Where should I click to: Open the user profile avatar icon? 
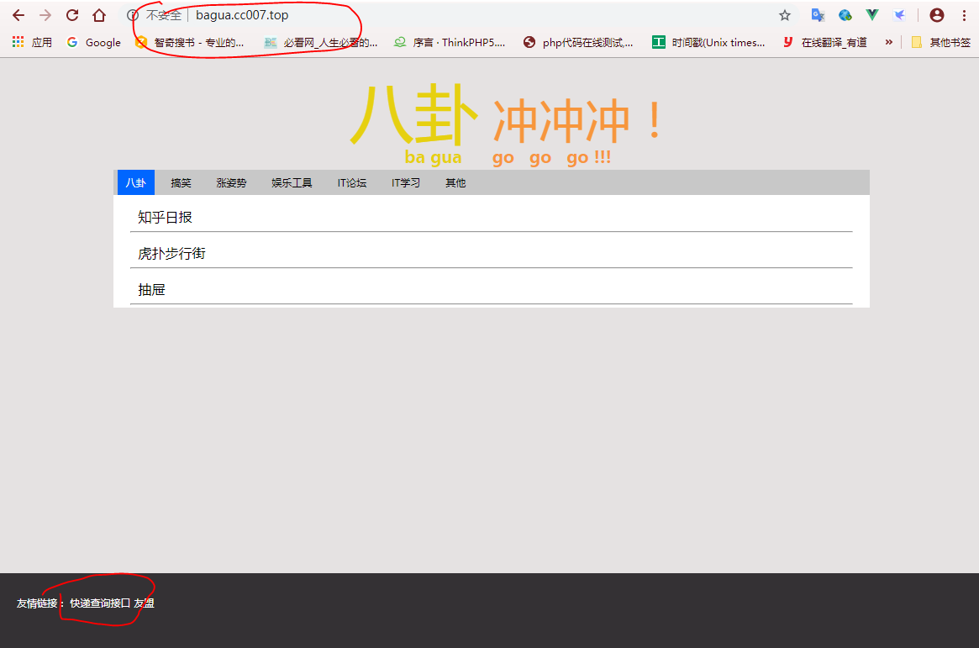(x=937, y=15)
